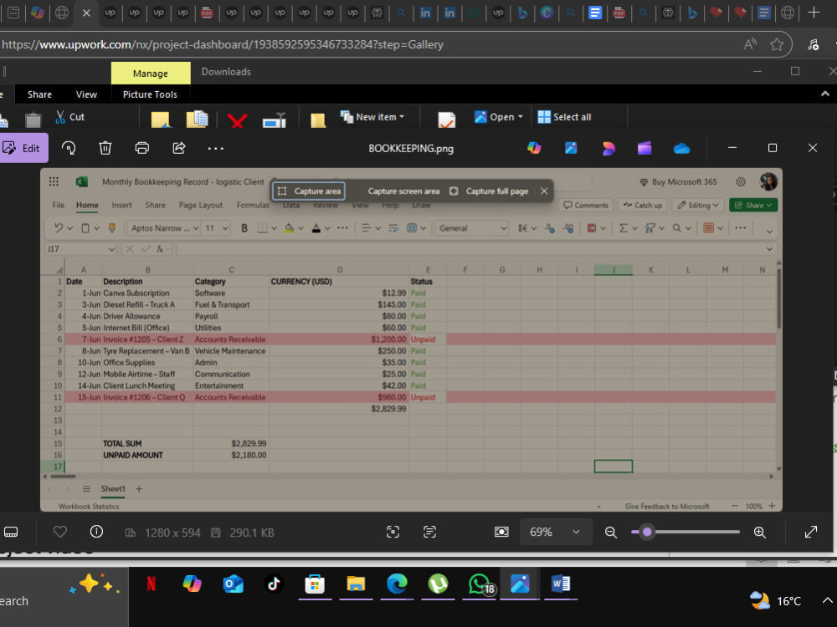Click the Comments button in Excel image
Screen dimensions: 837x627
(x=586, y=206)
